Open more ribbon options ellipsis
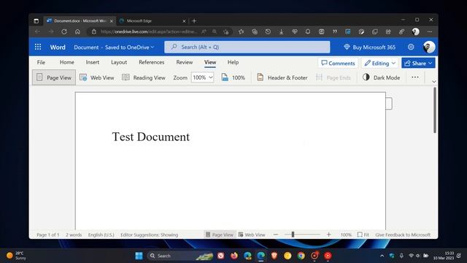 pyautogui.click(x=415, y=77)
